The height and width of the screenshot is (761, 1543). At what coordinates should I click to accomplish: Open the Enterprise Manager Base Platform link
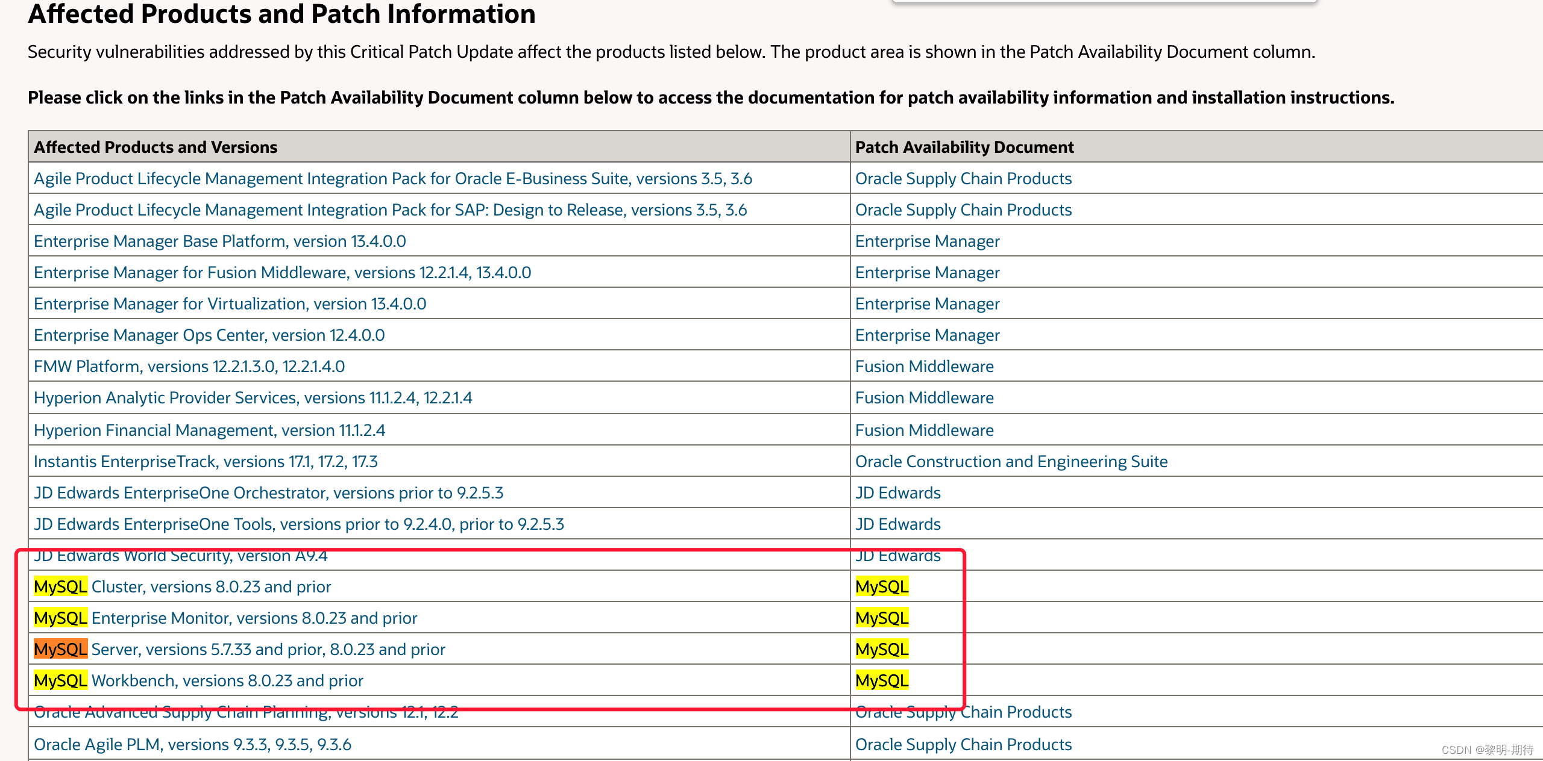(219, 241)
